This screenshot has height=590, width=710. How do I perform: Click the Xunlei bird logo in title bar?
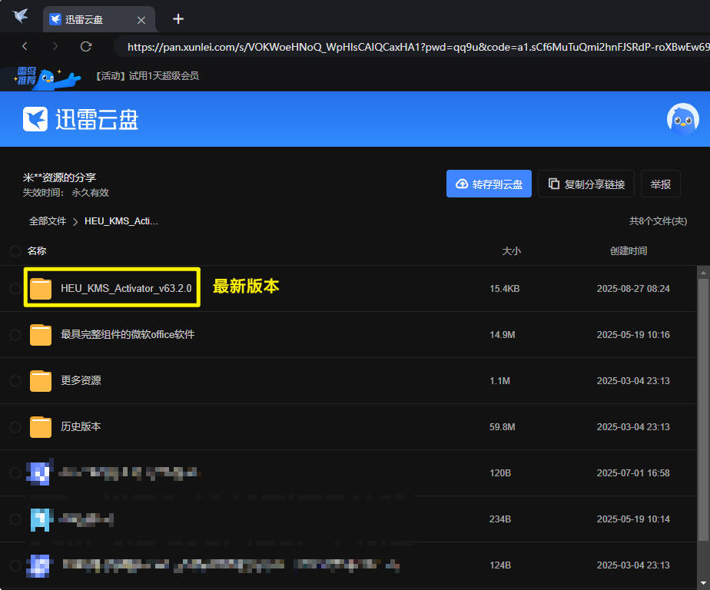tap(21, 16)
